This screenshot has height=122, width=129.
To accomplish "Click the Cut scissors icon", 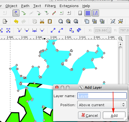I will (42, 22).
